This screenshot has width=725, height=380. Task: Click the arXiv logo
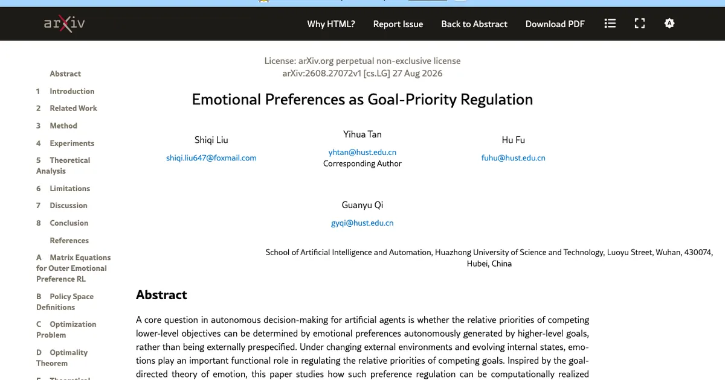click(x=64, y=24)
